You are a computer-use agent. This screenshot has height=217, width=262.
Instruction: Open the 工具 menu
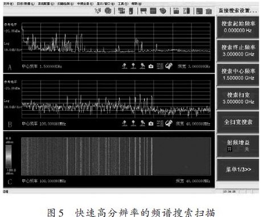click(x=123, y=3)
